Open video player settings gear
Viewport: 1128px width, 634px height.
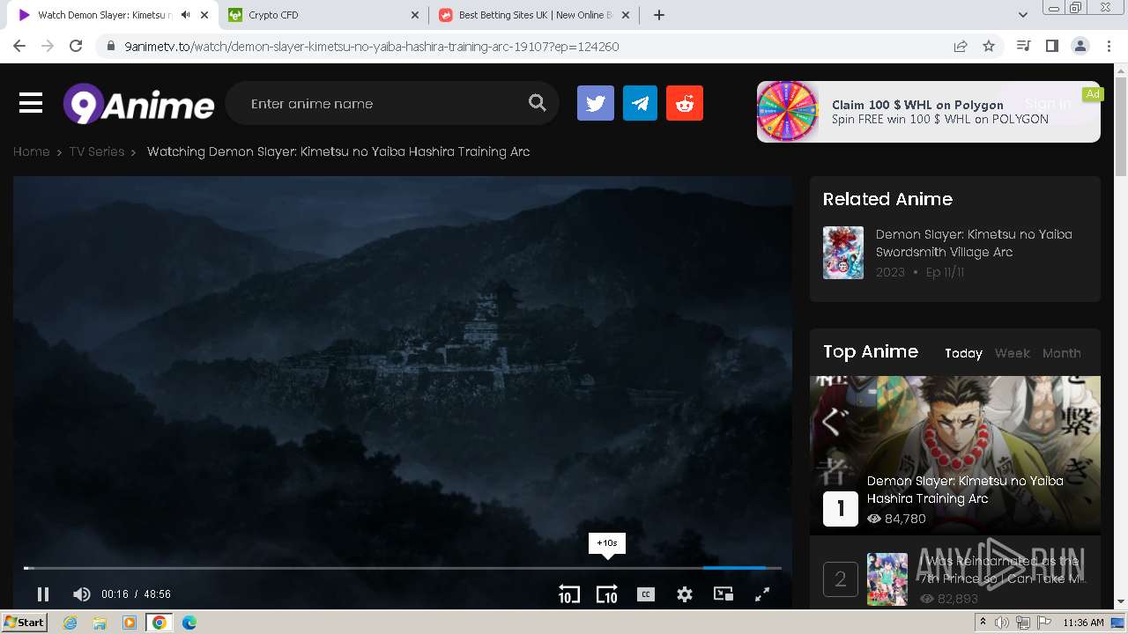pyautogui.click(x=685, y=594)
